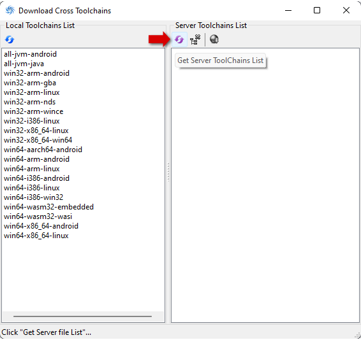Select win32-arm-android entry
The height and width of the screenshot is (340, 361).
36,73
